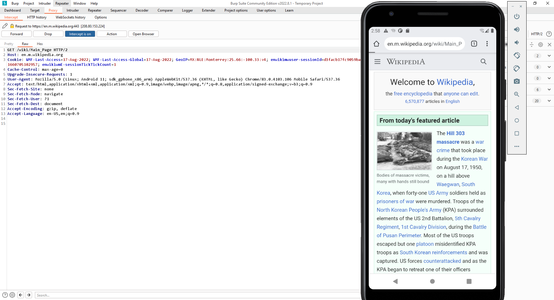Open the Action dropdown button

coord(112,34)
